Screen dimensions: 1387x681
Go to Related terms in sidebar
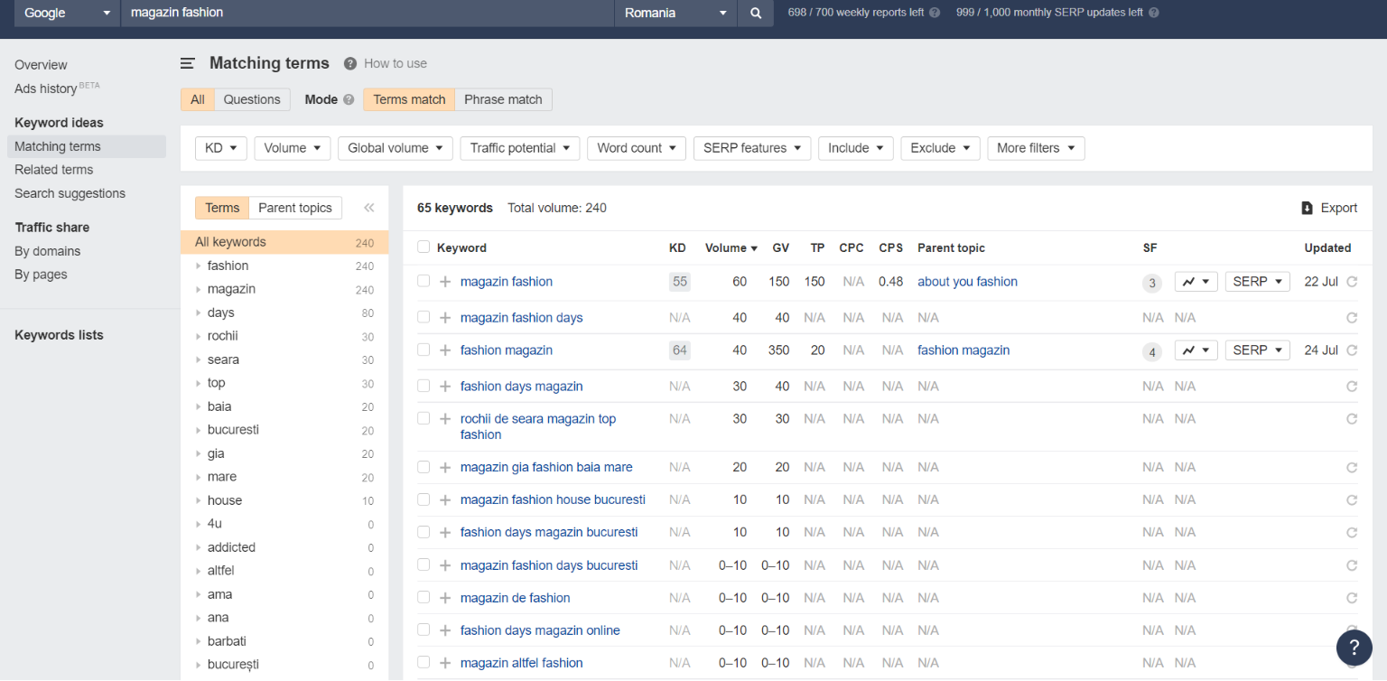point(53,170)
